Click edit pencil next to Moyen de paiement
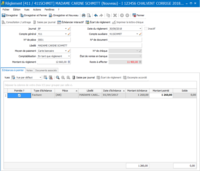The height and width of the screenshot is (171, 200). 69,51
